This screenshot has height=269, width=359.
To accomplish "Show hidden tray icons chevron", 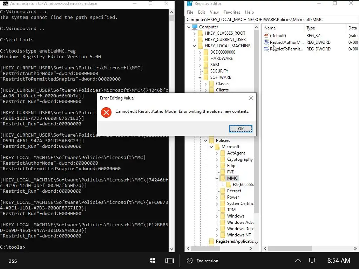I will click(298, 261).
